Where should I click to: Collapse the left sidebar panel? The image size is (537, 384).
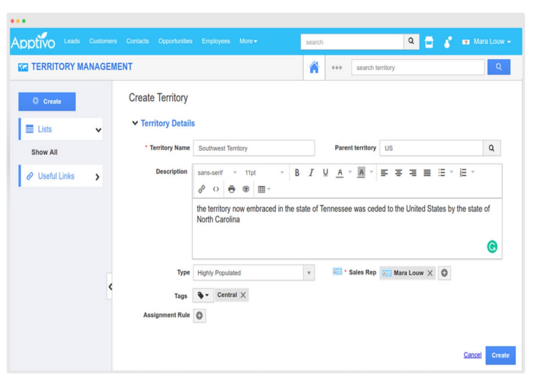[110, 286]
